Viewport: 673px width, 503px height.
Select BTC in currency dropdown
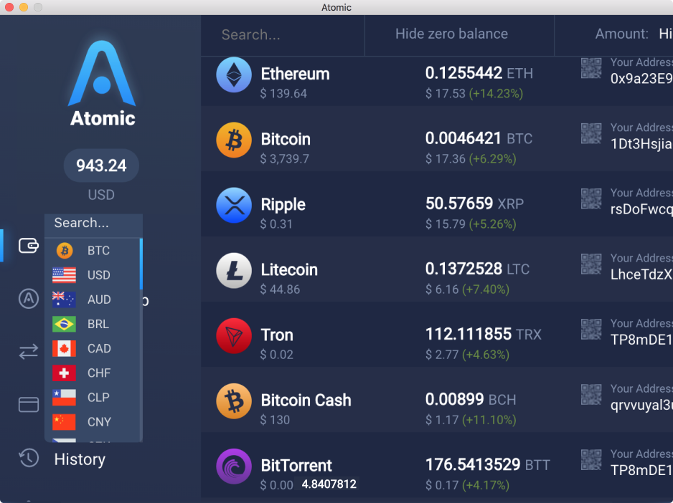pyautogui.click(x=92, y=251)
